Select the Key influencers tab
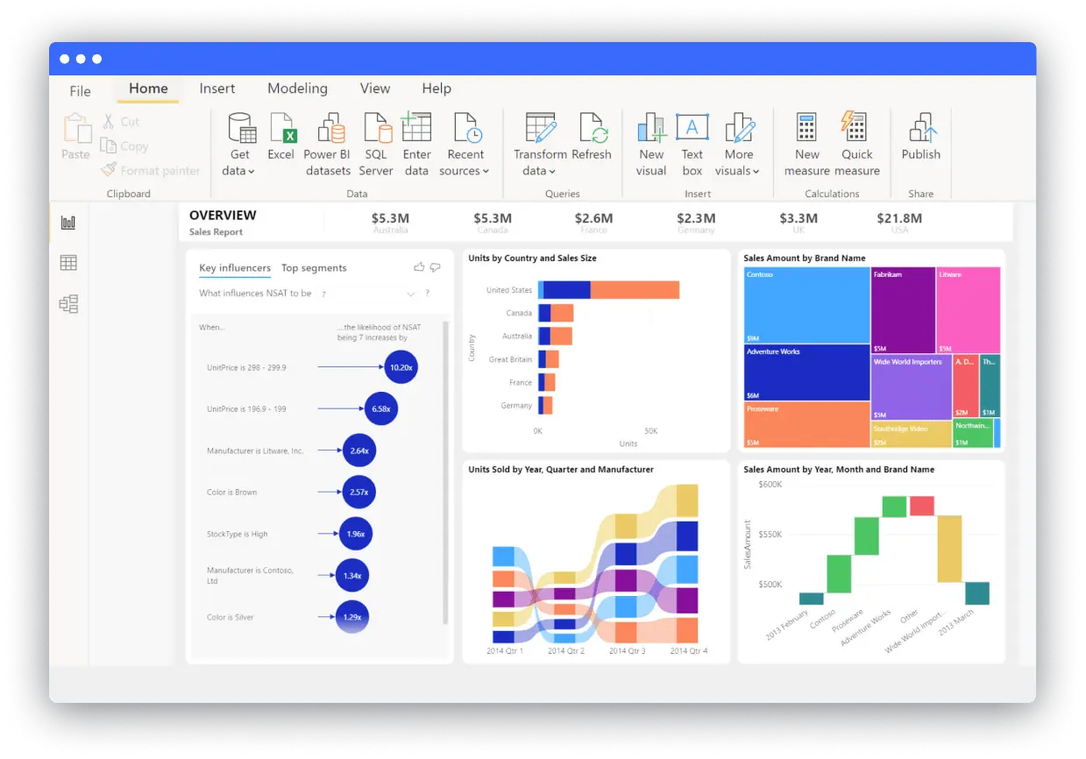The height and width of the screenshot is (759, 1086). pyautogui.click(x=235, y=268)
